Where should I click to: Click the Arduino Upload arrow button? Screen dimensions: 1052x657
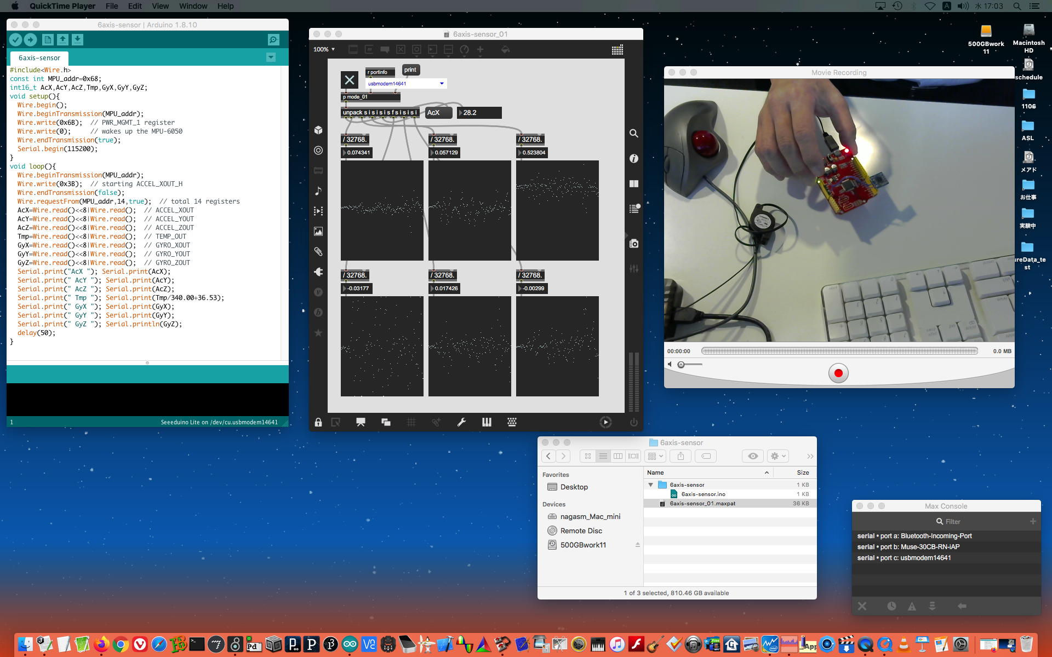(30, 39)
